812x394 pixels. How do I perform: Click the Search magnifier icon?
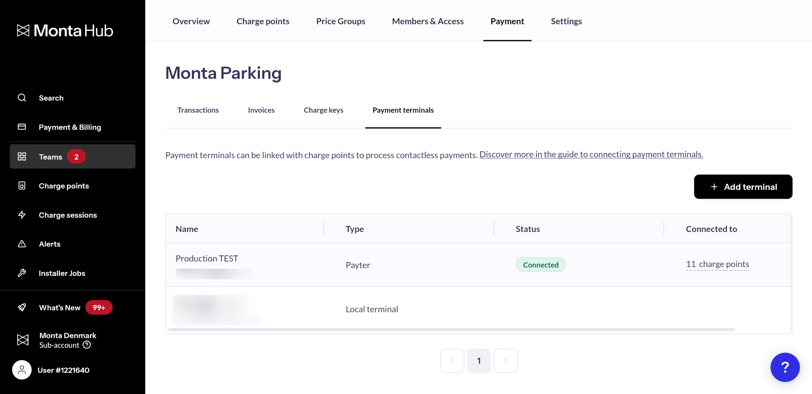(22, 98)
